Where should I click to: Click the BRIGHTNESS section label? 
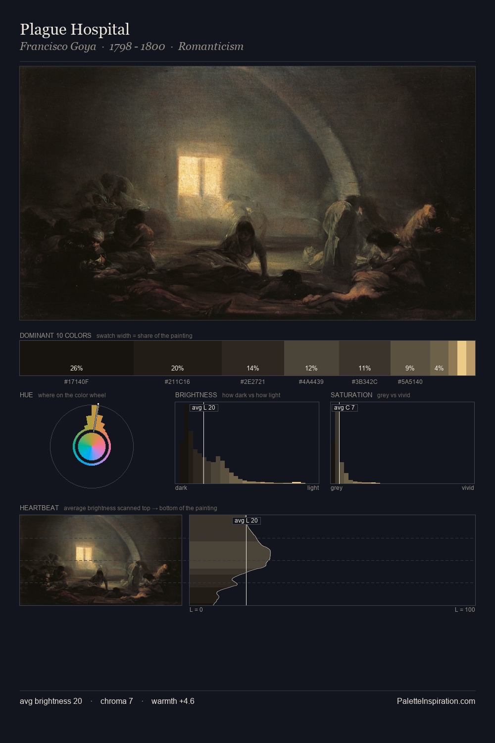coord(196,395)
